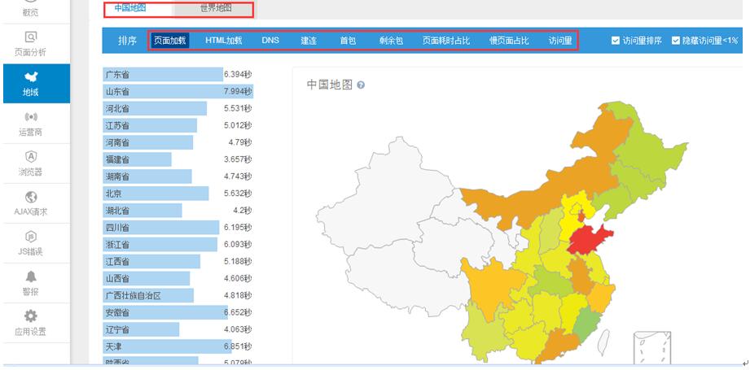Viewport: 750px width, 370px height.
Task: Open the AJAX请求 globe section
Action: coord(30,204)
